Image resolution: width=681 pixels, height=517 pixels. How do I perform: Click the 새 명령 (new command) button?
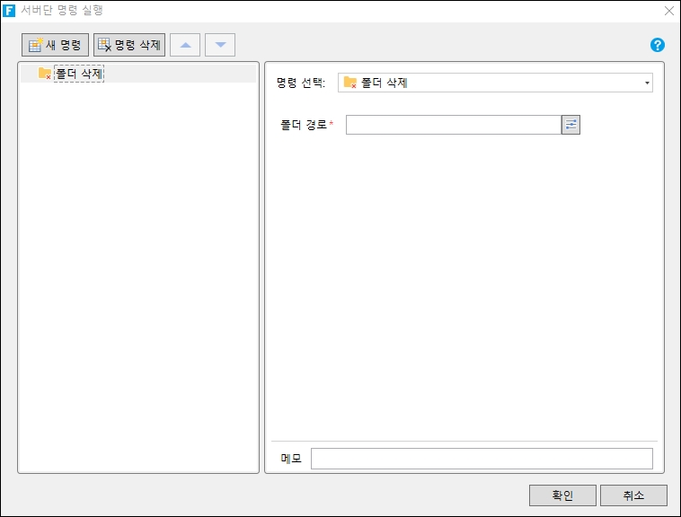click(55, 45)
